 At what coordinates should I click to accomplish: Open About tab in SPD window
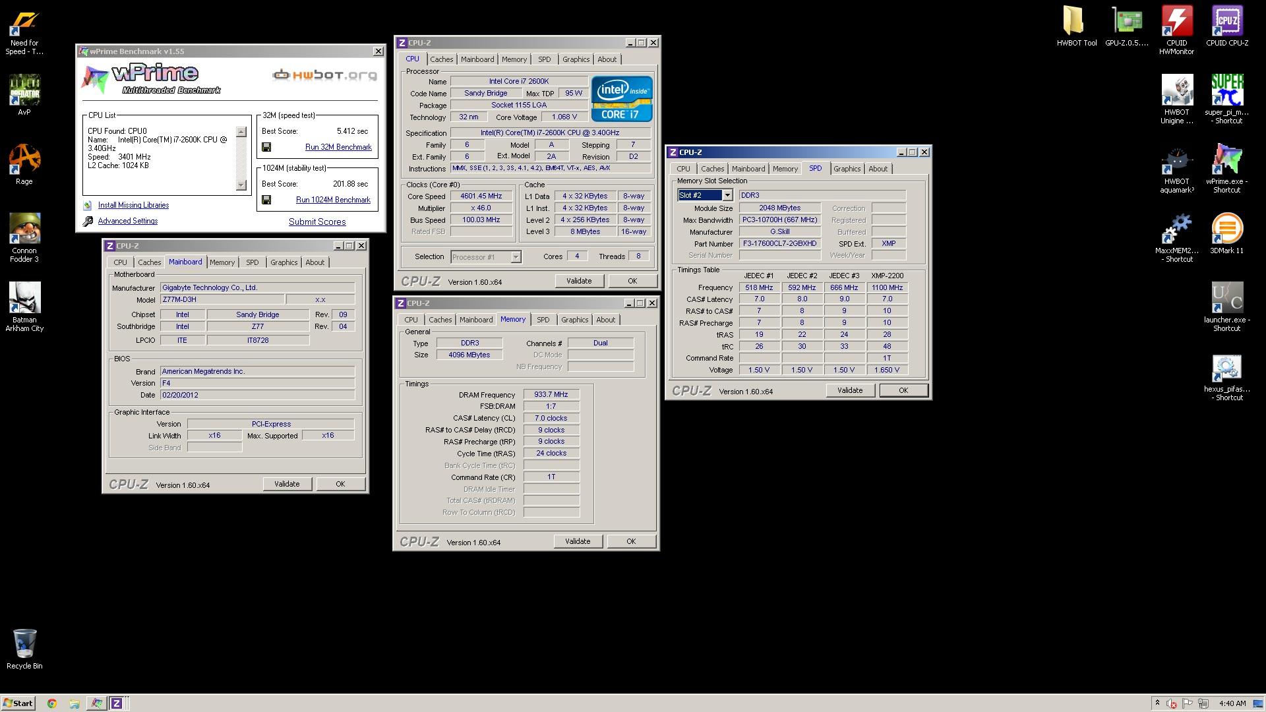pos(878,169)
